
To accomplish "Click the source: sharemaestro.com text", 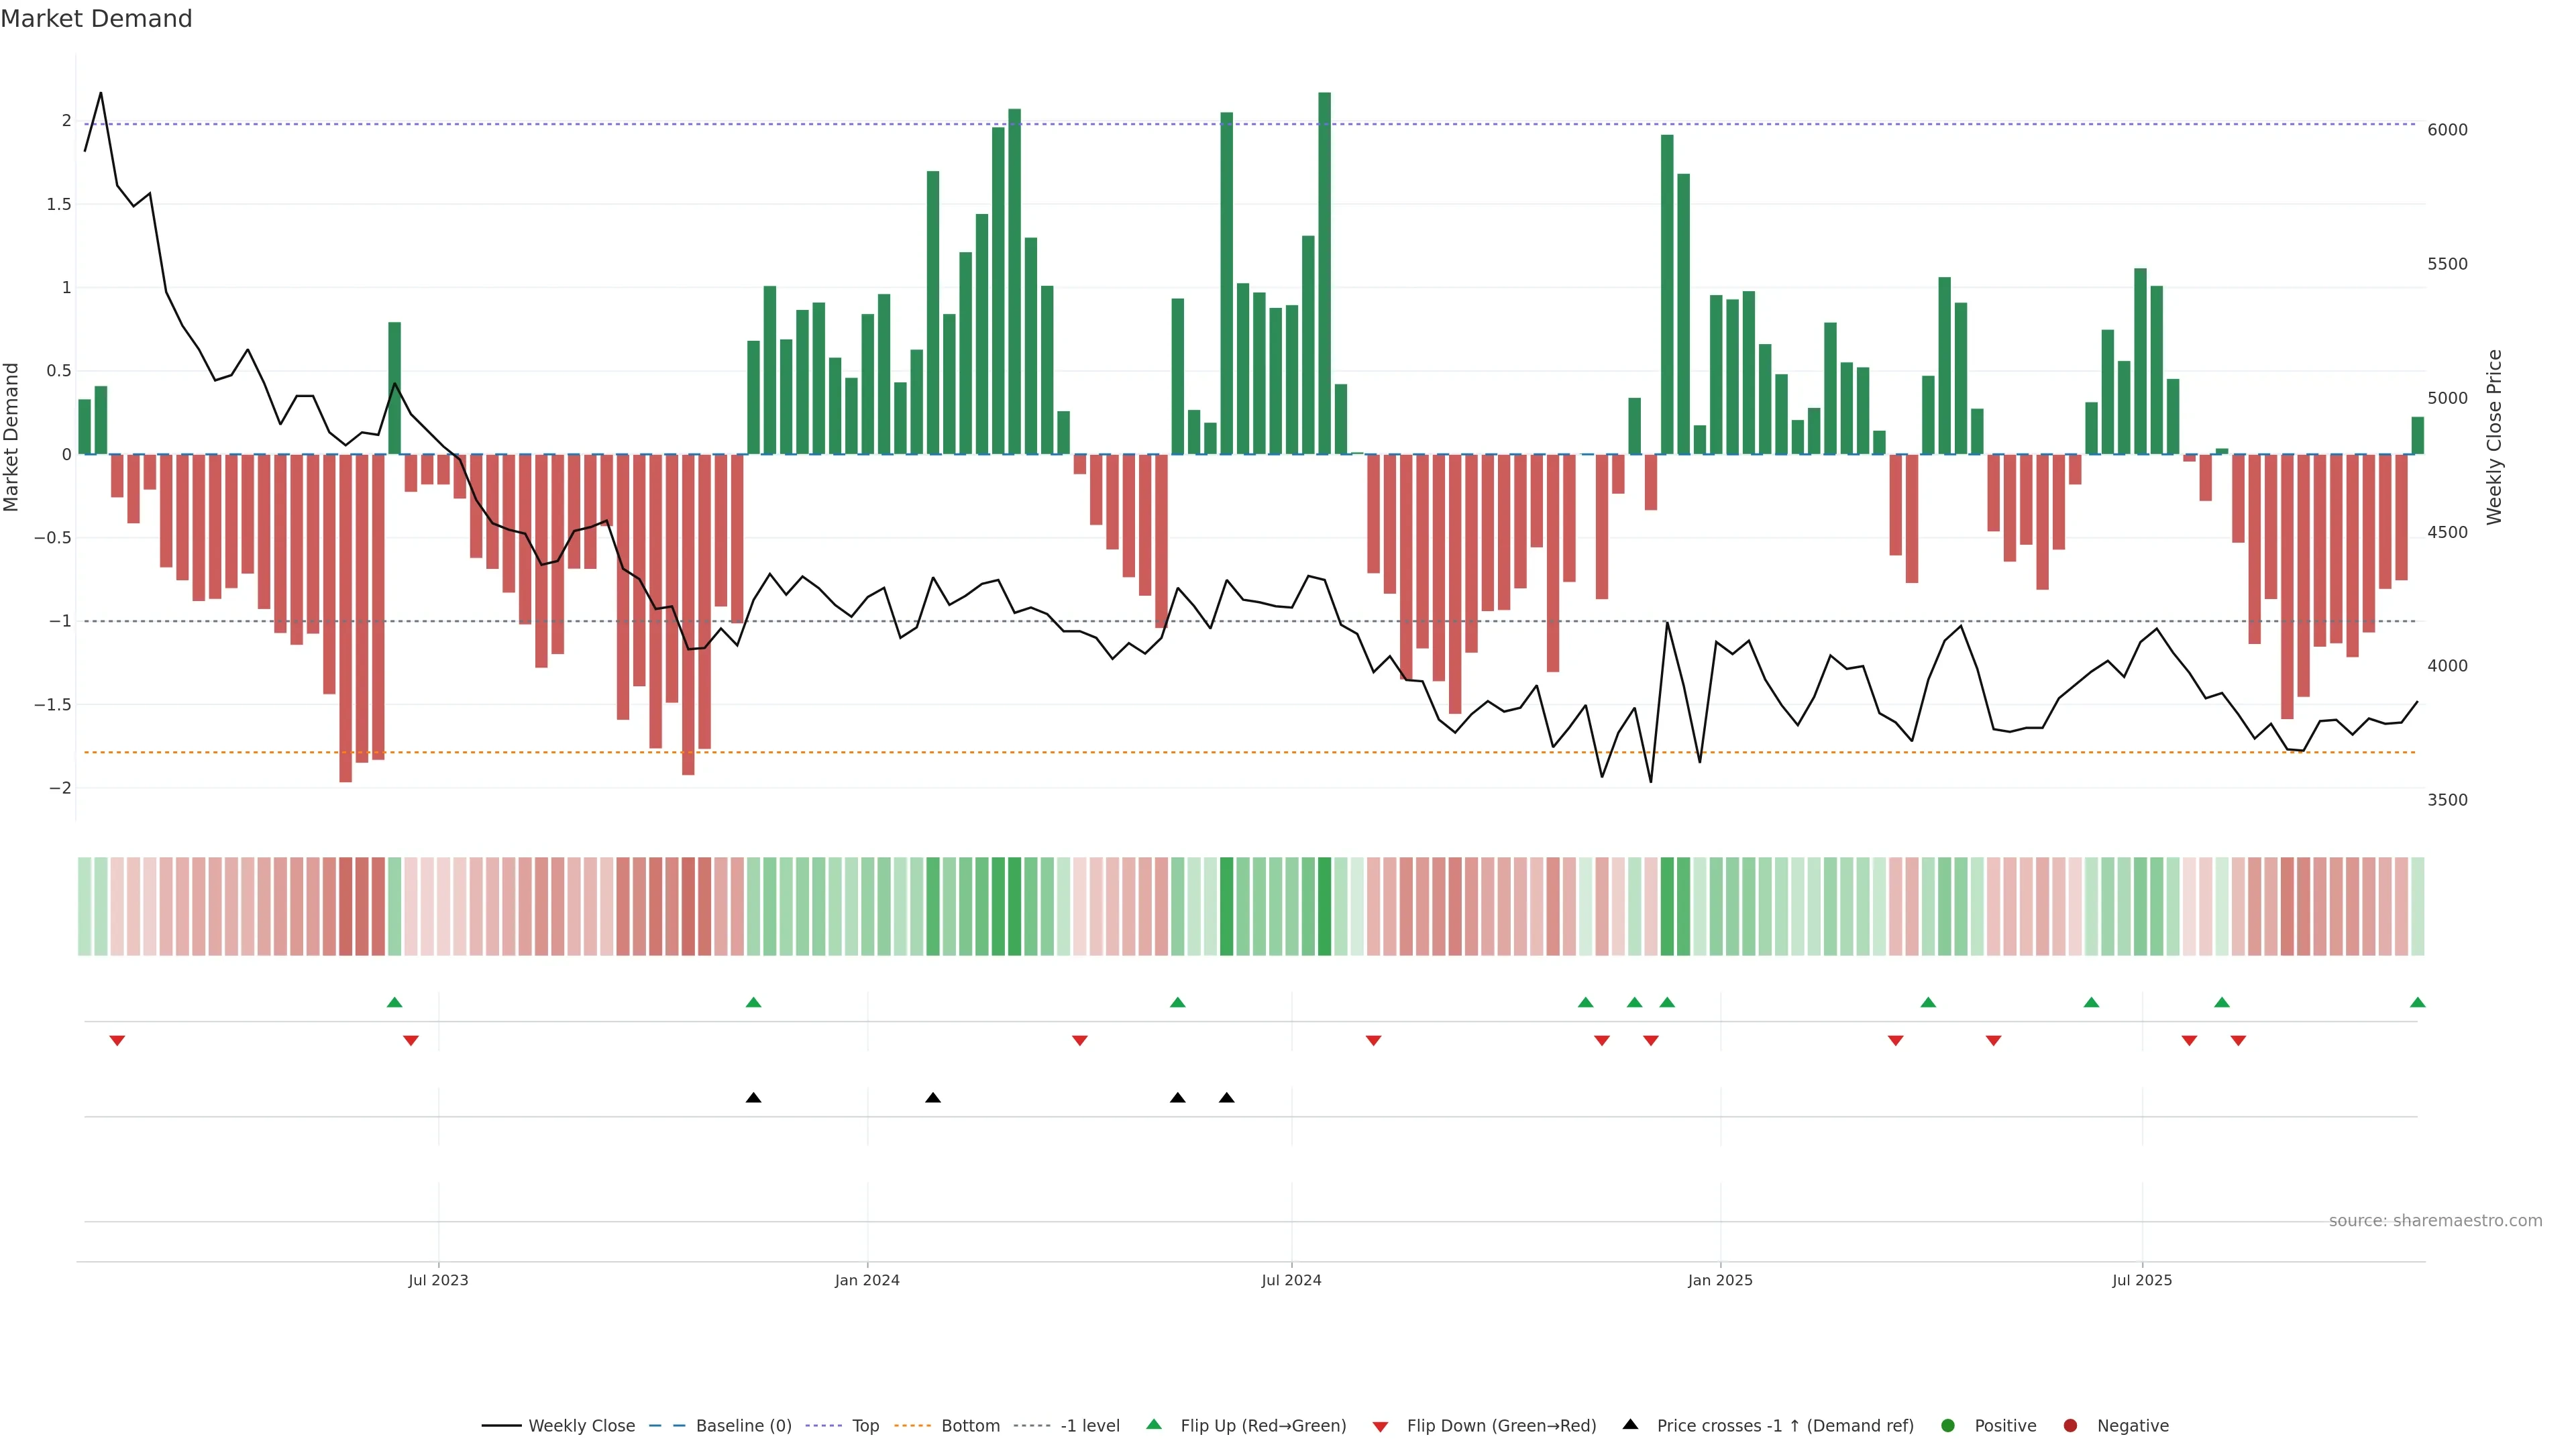I will [2435, 1221].
